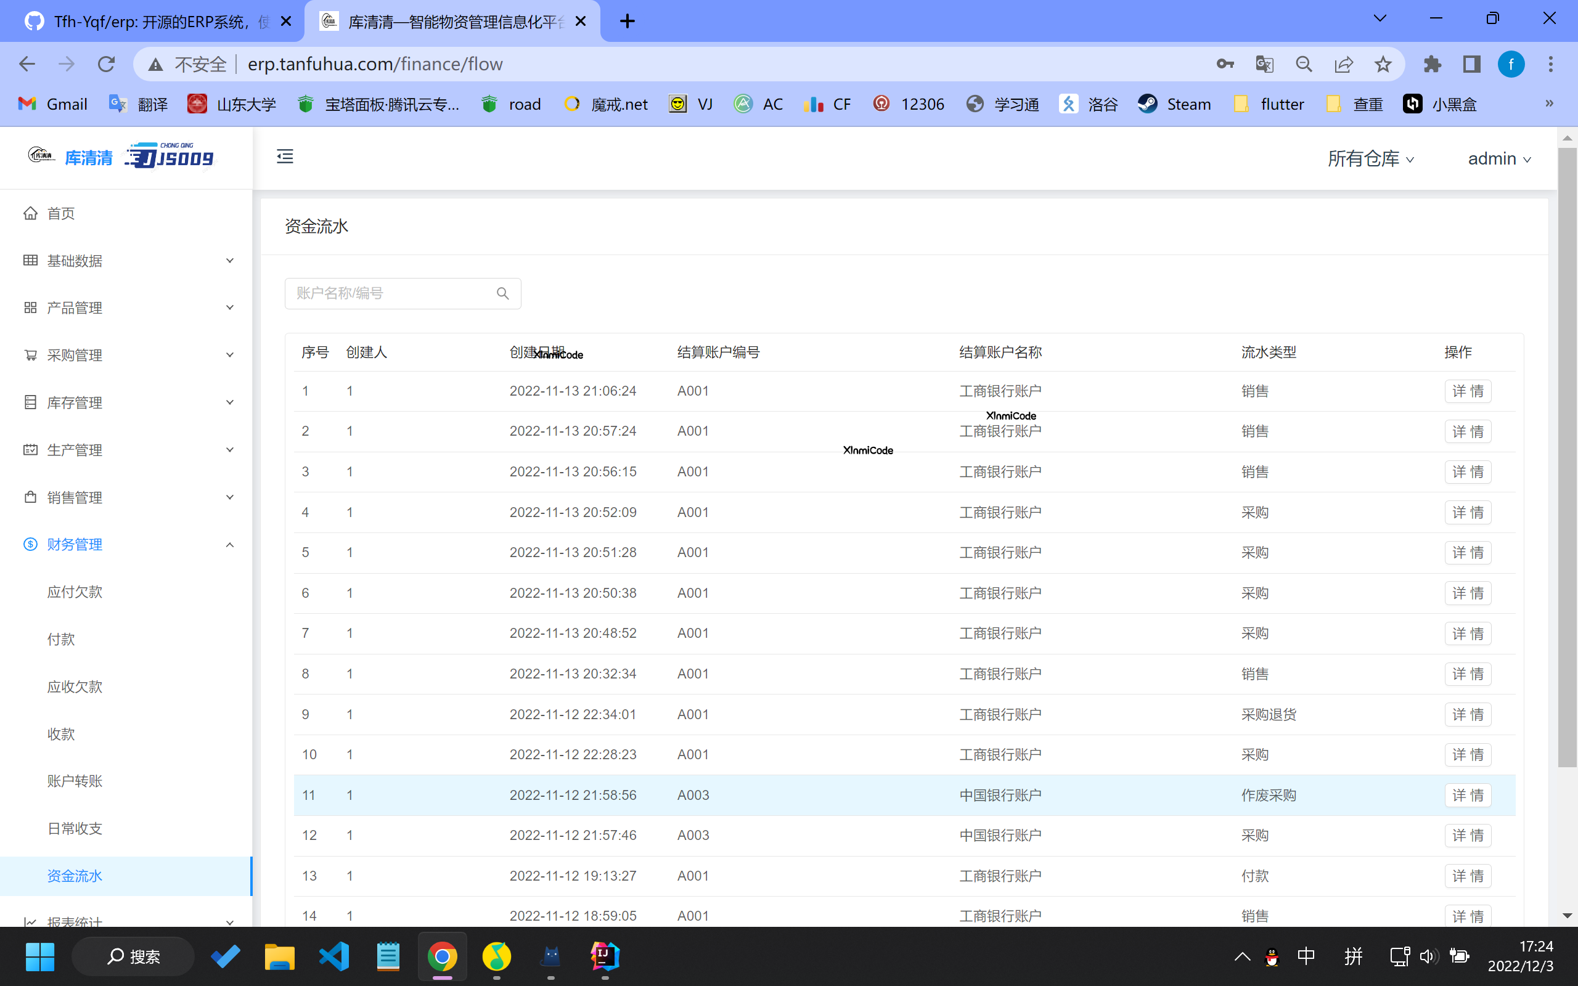Reload the page

(x=106, y=64)
